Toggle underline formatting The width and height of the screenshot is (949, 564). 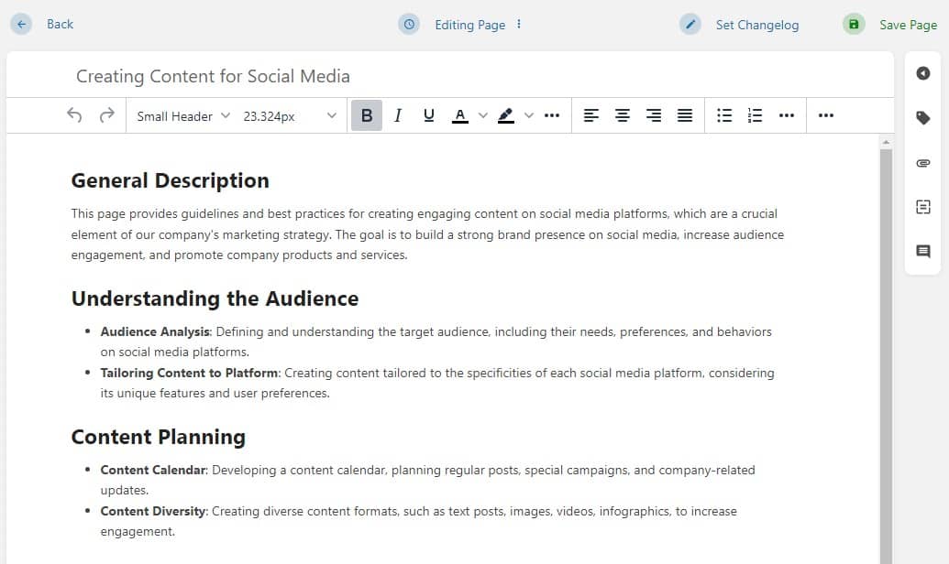click(x=428, y=115)
